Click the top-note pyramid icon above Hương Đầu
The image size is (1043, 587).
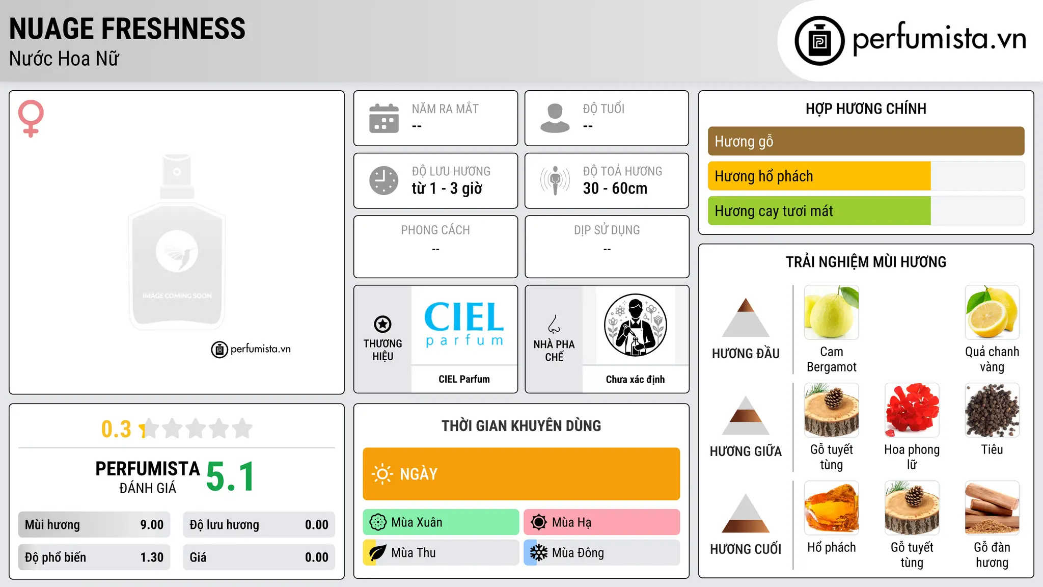point(746,317)
